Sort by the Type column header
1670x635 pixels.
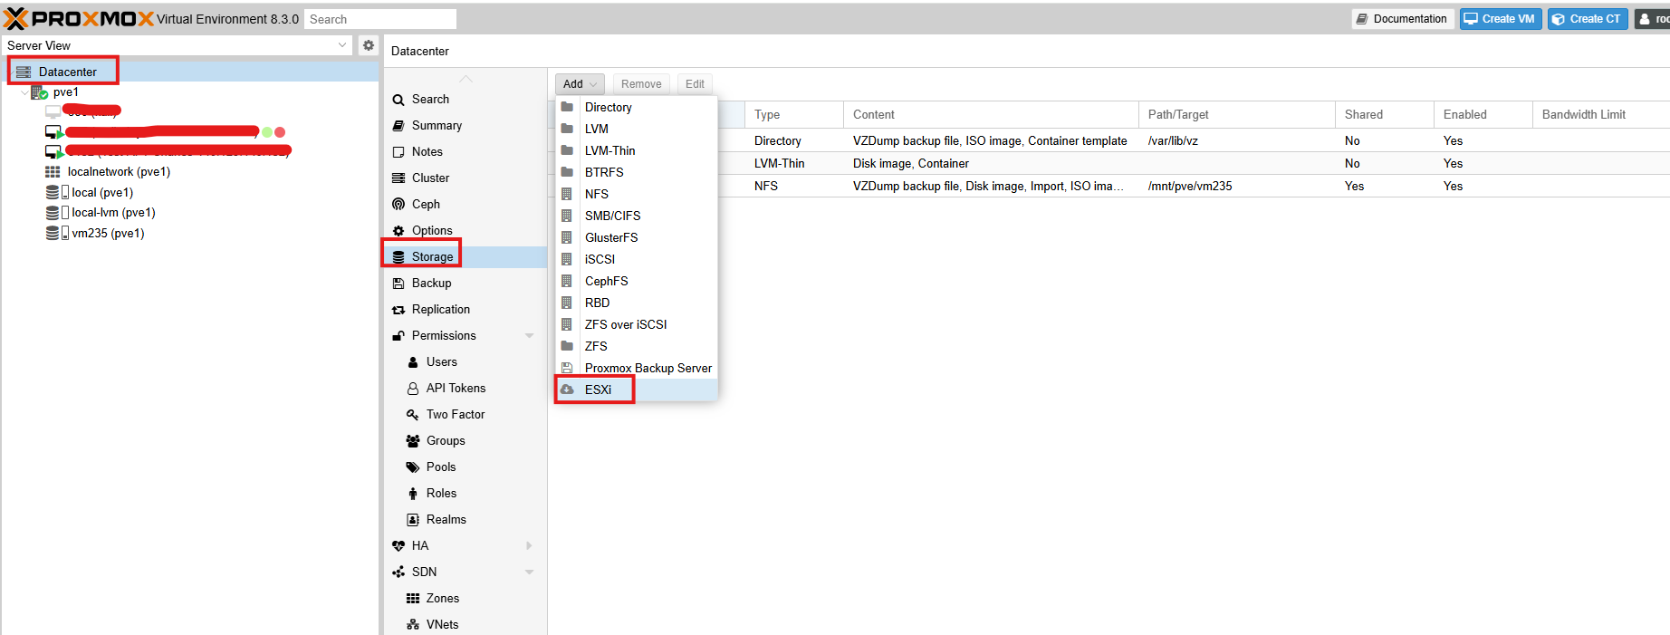(x=794, y=115)
